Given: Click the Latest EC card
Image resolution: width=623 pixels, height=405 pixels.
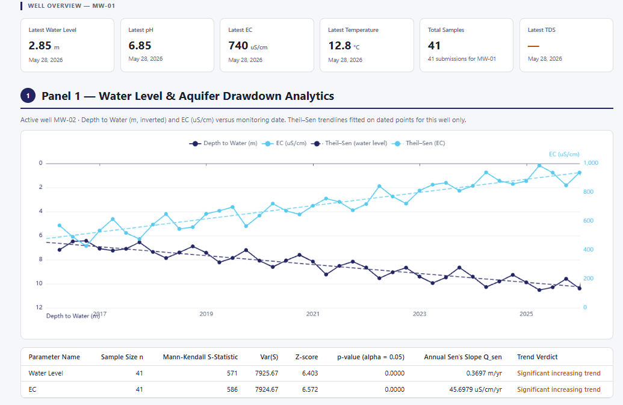Looking at the screenshot, I should tap(267, 45).
